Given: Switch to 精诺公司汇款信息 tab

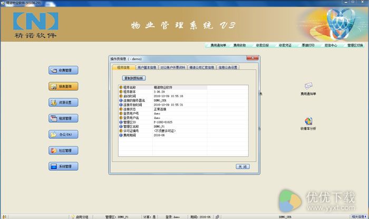Looking at the screenshot, I should (202, 68).
